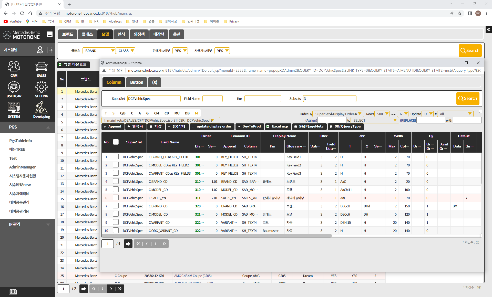Check the row 3 checkbox for C.VARIANT_CD as KEY_FIELD3

[116, 173]
